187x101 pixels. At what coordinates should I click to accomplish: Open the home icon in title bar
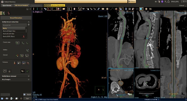(156, 2)
